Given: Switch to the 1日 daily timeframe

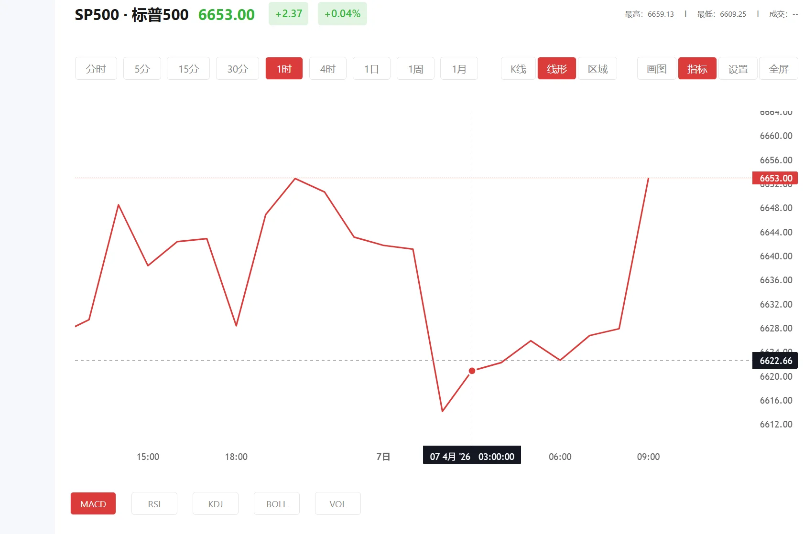Looking at the screenshot, I should tap(371, 68).
